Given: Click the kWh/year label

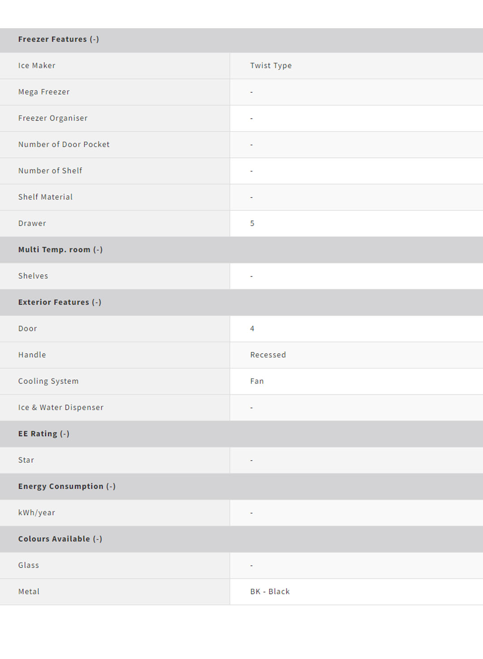Looking at the screenshot, I should click(37, 513).
